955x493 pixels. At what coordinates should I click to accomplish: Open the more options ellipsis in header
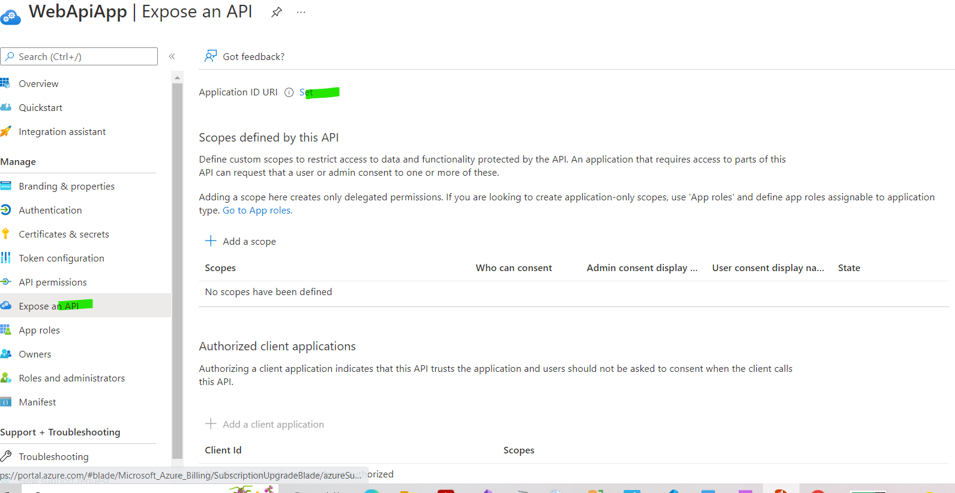tap(301, 12)
